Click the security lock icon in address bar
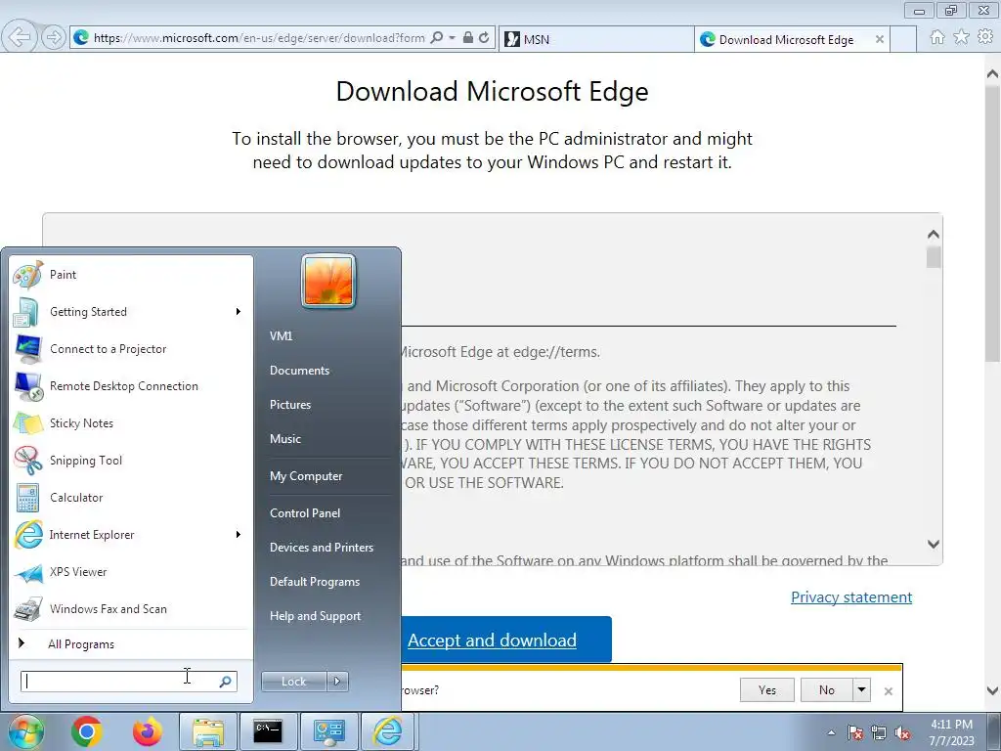The width and height of the screenshot is (1001, 751). coord(468,38)
